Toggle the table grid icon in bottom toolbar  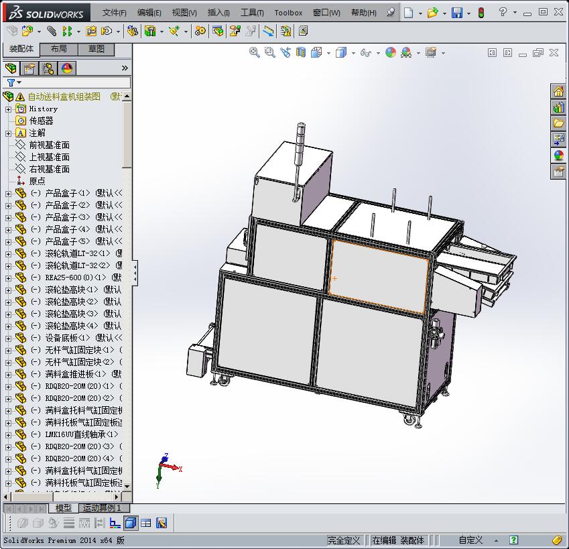click(146, 523)
